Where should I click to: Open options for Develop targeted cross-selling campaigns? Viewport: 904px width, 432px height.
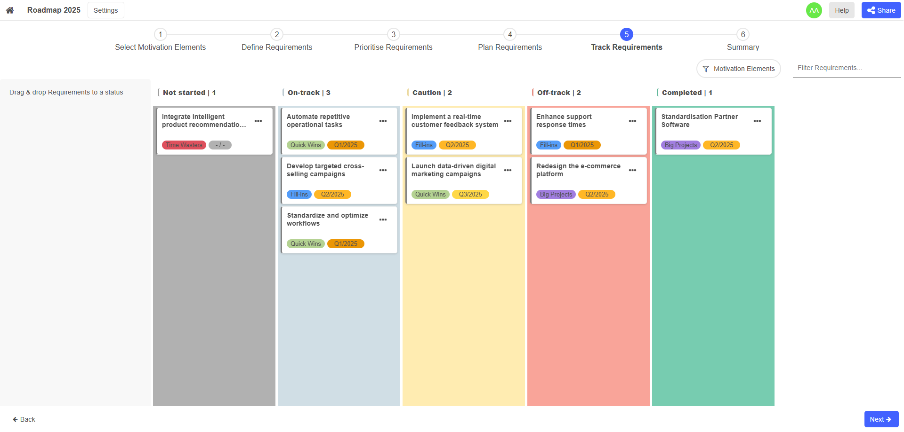pyautogui.click(x=383, y=170)
